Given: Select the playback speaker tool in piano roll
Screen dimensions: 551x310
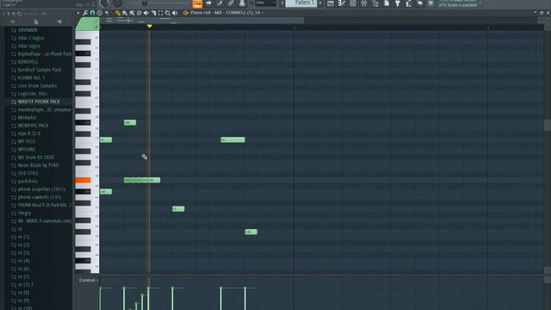Looking at the screenshot, I should coord(175,13).
